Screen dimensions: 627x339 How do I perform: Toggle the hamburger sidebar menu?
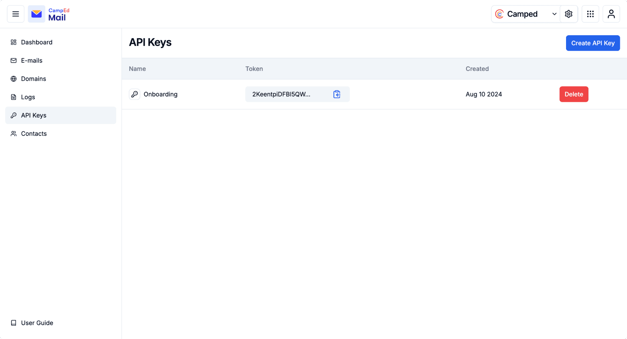click(15, 14)
